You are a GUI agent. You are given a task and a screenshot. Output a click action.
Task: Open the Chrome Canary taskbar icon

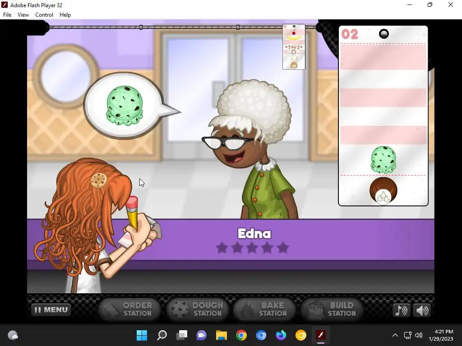click(x=301, y=335)
